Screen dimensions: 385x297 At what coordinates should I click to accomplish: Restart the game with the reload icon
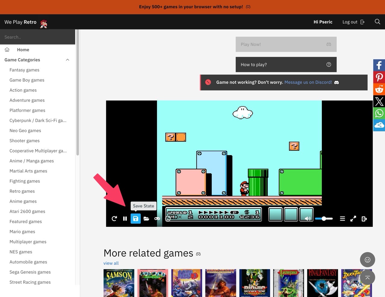(x=114, y=219)
